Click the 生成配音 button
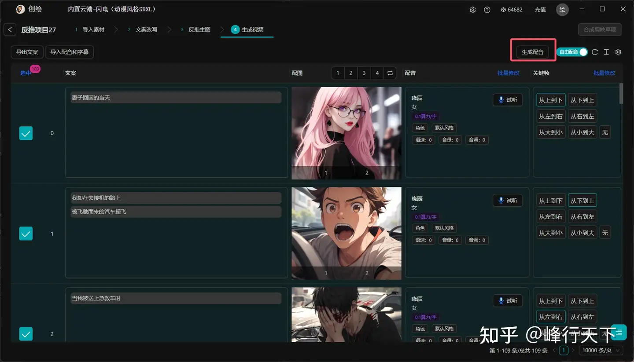 (533, 52)
